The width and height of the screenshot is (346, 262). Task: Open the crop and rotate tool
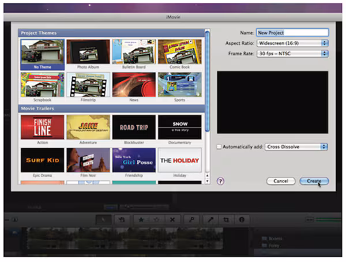(x=226, y=220)
